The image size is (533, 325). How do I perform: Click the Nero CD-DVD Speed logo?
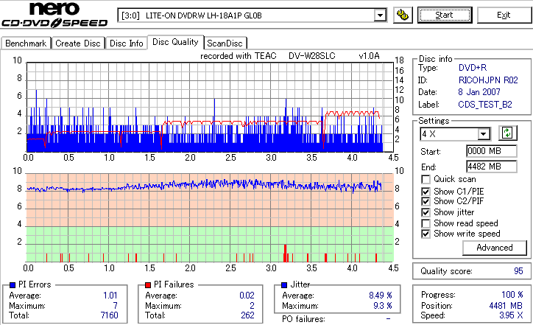click(54, 14)
